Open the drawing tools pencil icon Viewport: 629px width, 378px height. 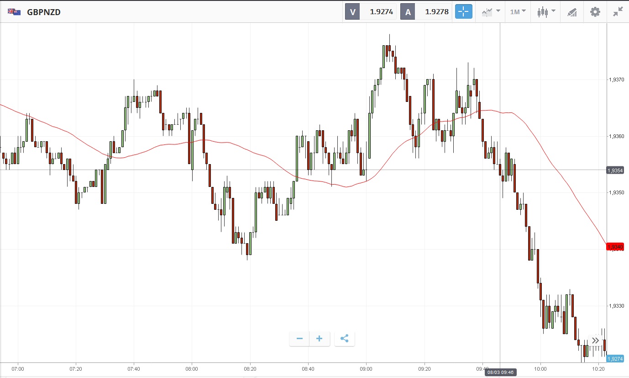(572, 12)
